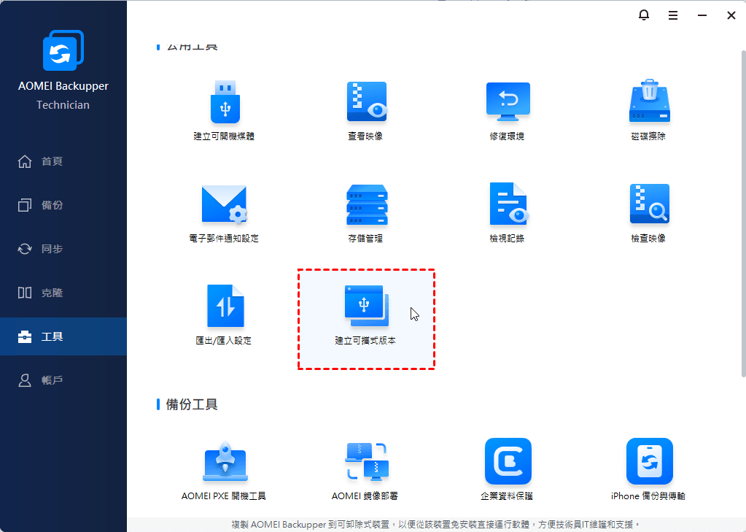
Task: Click the AOMEI Backupper logo
Action: coord(63,50)
